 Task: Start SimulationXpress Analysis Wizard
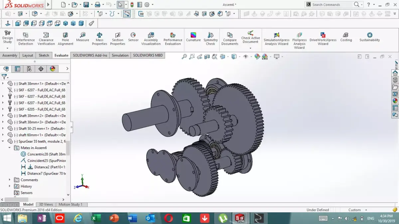click(277, 39)
